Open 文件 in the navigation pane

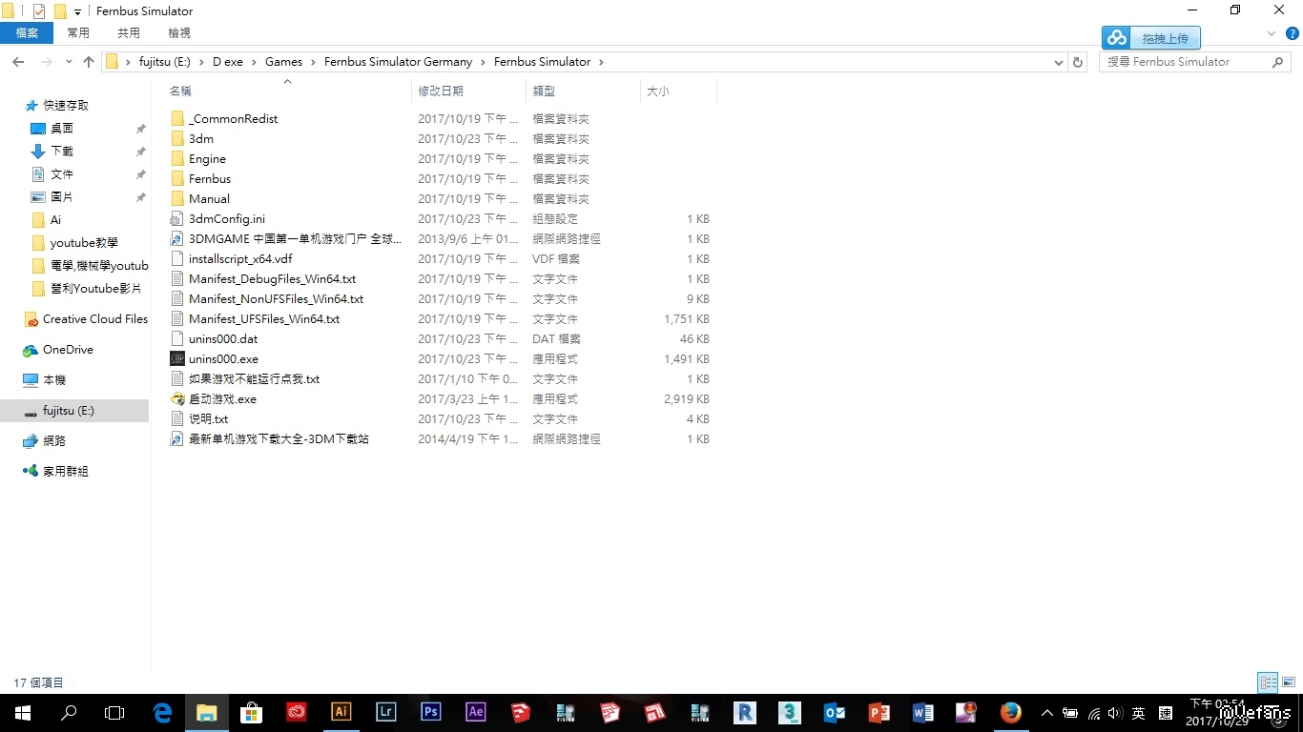(x=62, y=174)
